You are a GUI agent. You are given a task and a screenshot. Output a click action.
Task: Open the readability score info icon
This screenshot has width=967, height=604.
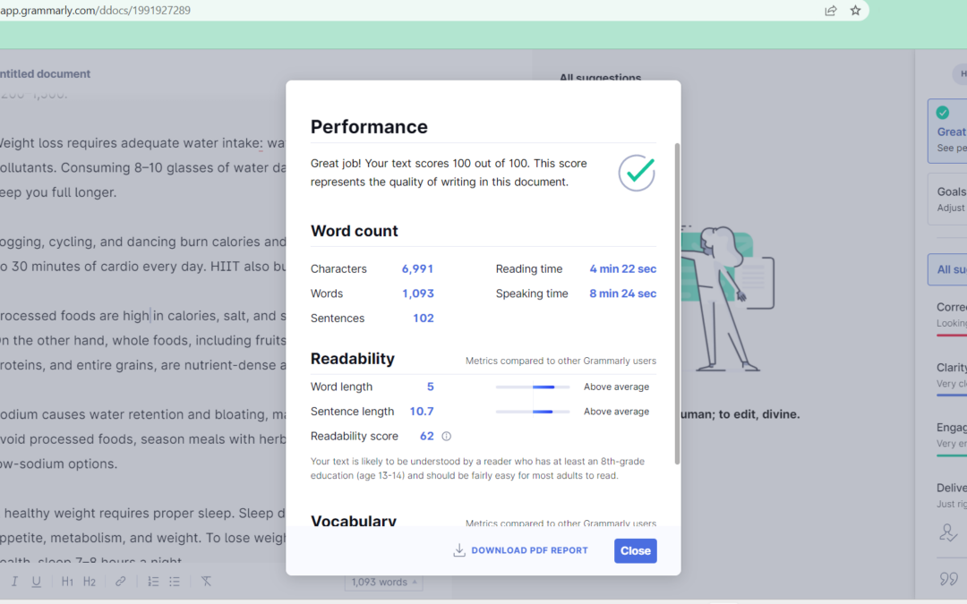click(447, 437)
